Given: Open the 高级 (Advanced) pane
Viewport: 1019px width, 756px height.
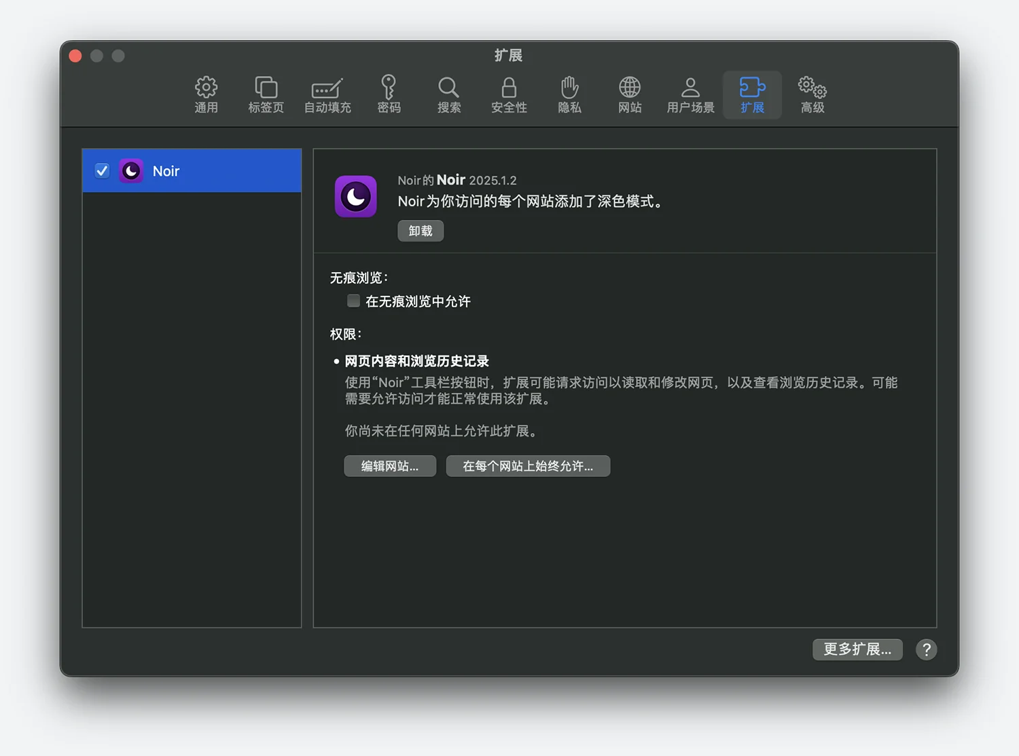Looking at the screenshot, I should pos(812,95).
